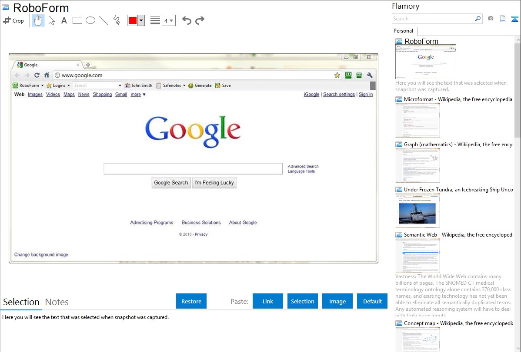Switch to the Selection tab

pos(21,302)
